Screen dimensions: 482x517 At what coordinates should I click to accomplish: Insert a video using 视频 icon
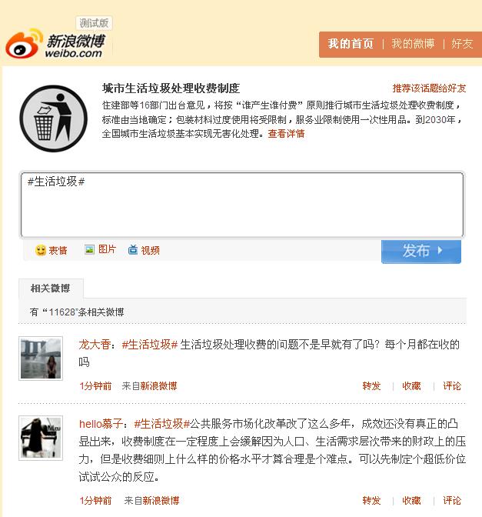point(133,250)
